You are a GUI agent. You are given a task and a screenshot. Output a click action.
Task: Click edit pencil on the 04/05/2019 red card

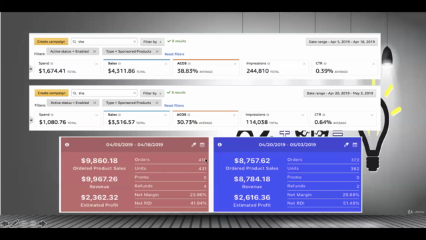click(x=194, y=145)
